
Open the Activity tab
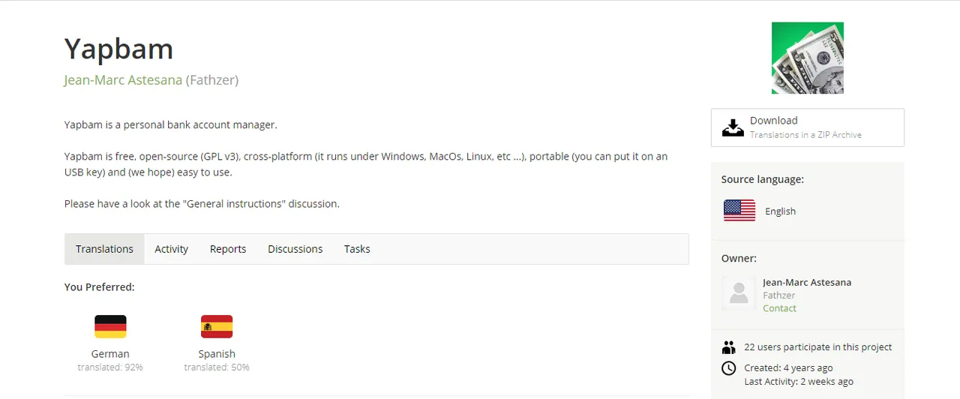point(171,249)
